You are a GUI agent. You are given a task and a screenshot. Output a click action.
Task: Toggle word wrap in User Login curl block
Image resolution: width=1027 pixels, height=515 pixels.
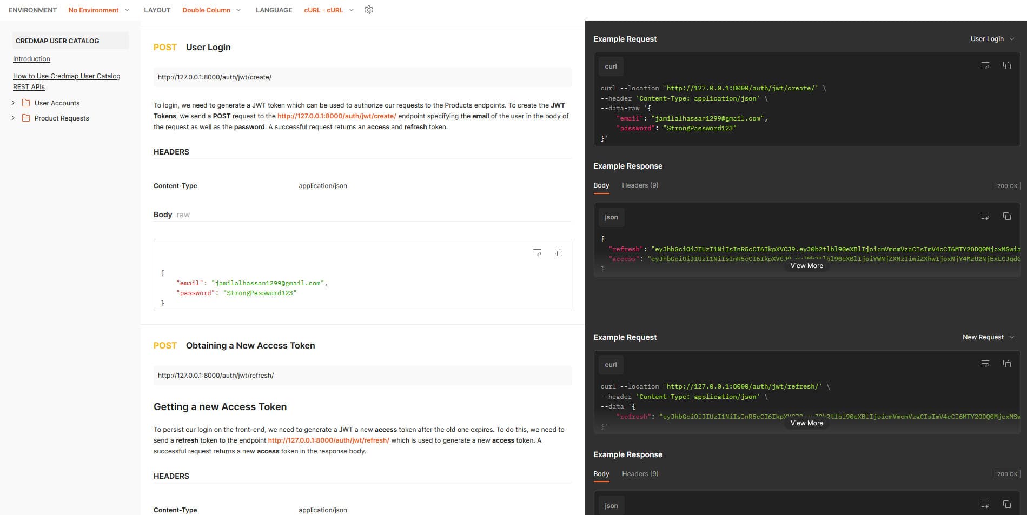(x=985, y=66)
